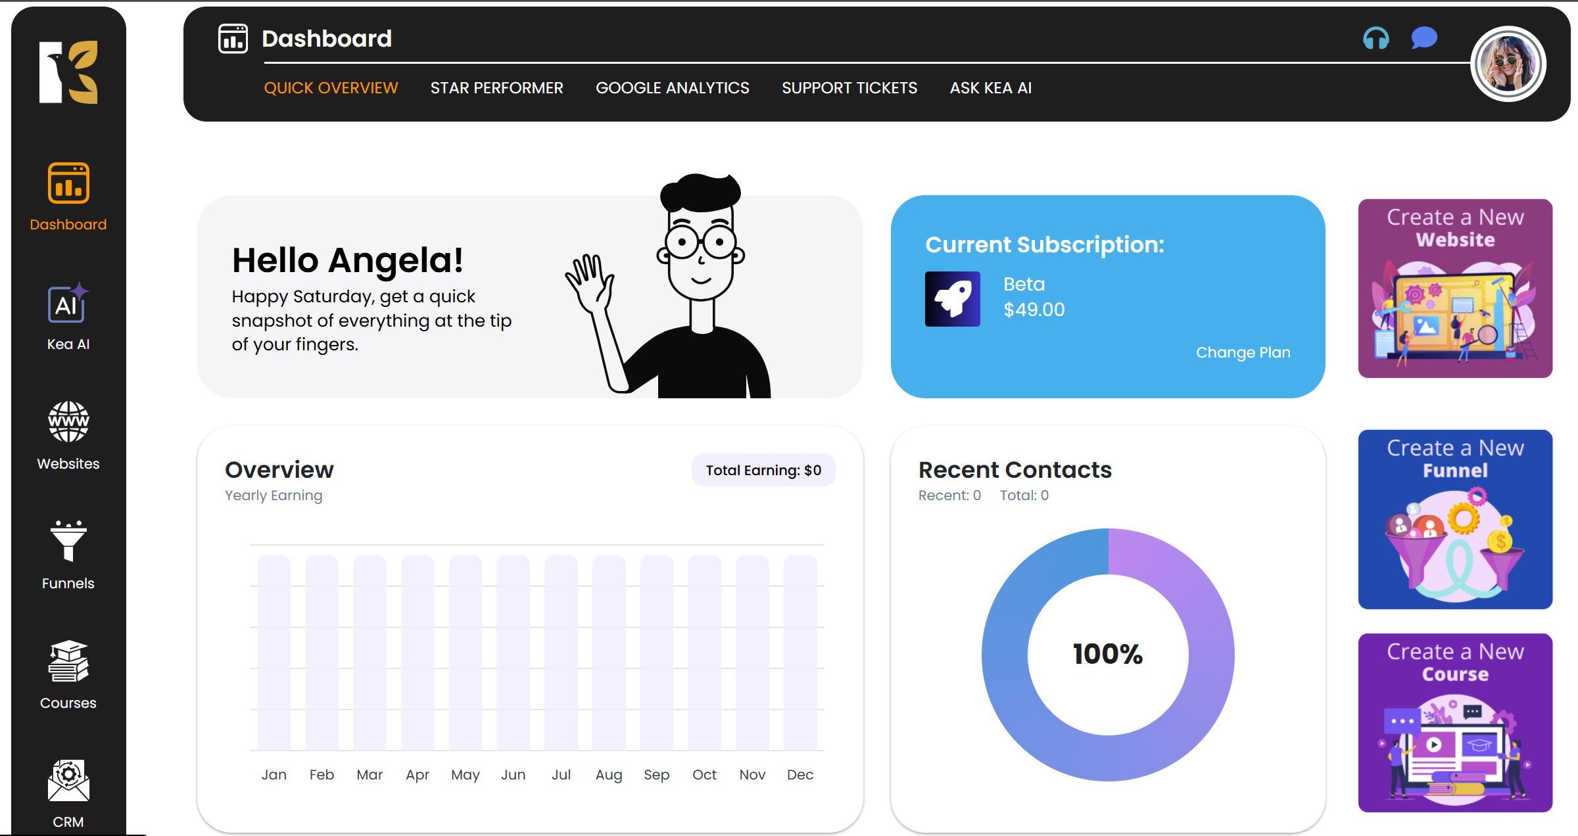Click the Create a New Funnel card
The height and width of the screenshot is (836, 1578).
coord(1454,519)
